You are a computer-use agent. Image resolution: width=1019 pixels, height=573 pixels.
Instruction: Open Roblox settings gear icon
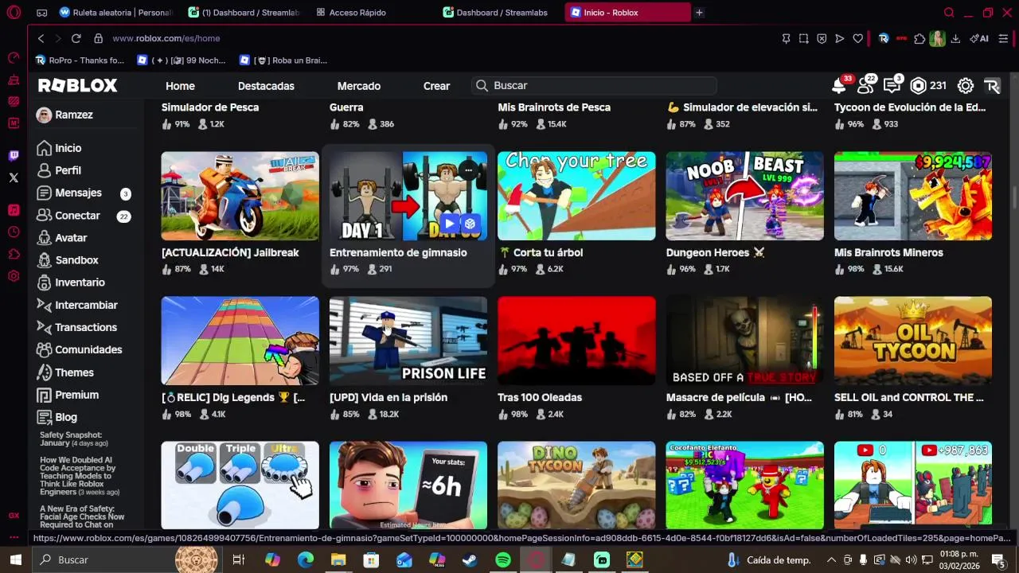click(x=966, y=86)
